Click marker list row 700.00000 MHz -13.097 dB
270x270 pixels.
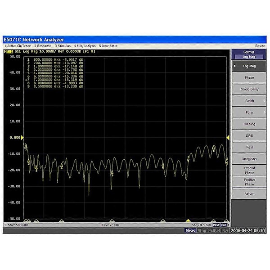[55, 63]
